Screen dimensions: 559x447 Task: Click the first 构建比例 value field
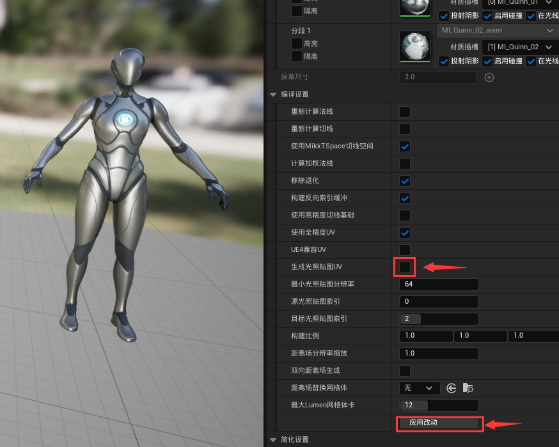[x=426, y=336]
